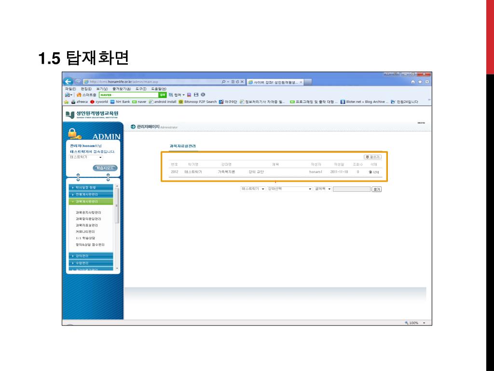Image resolution: width=494 pixels, height=371 pixels.
Task: Open 커뮤니티관리 in sidebar
Action: tap(85, 231)
